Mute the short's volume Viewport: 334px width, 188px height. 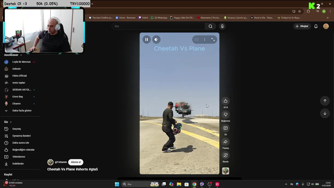point(156,39)
